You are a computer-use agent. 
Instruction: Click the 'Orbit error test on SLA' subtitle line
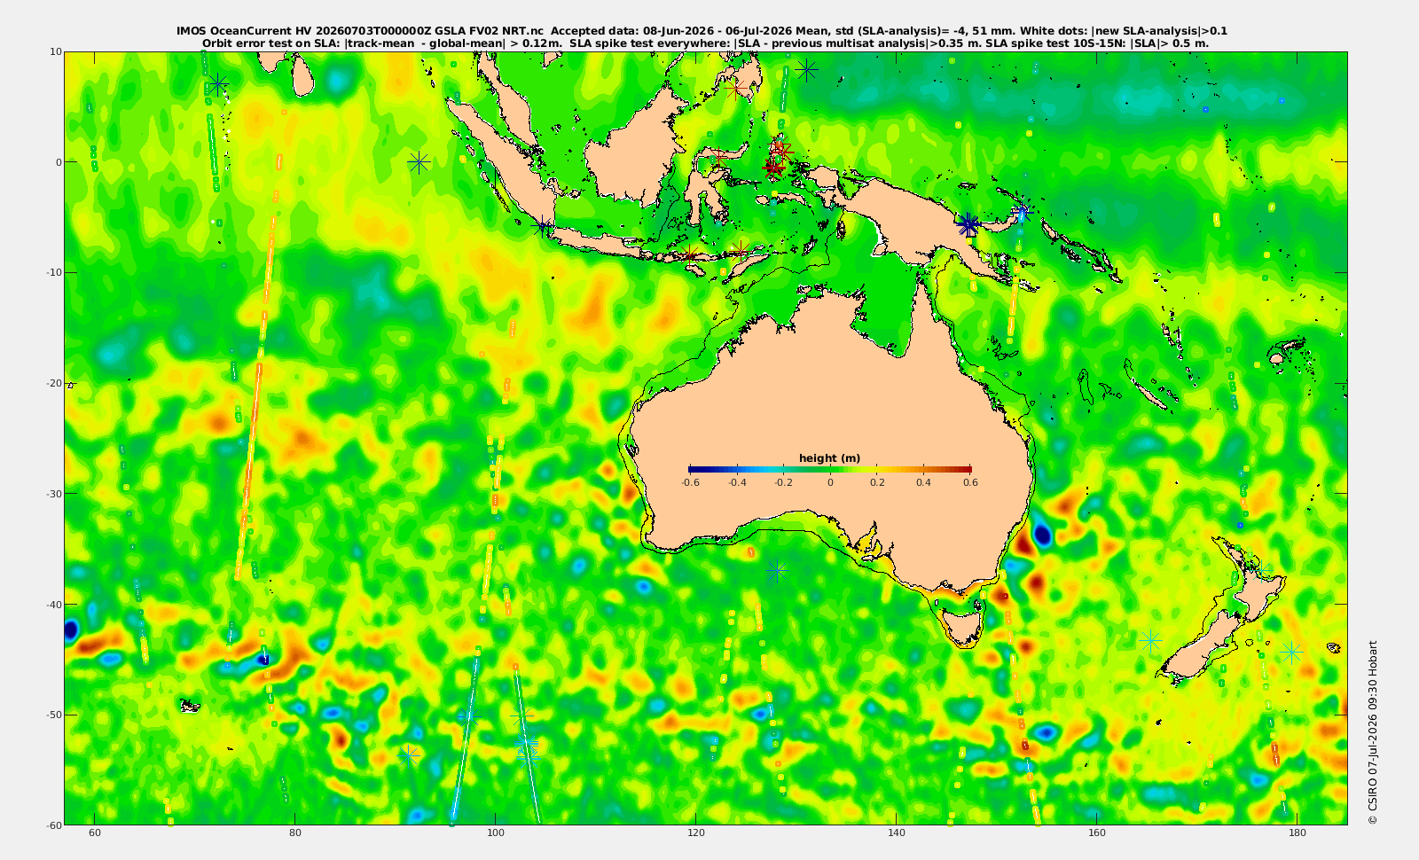click(x=705, y=43)
